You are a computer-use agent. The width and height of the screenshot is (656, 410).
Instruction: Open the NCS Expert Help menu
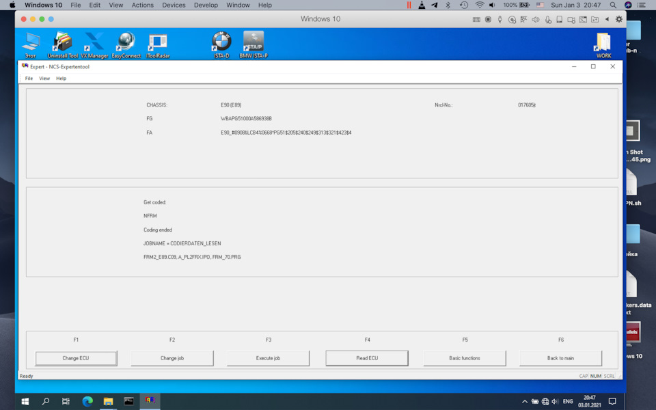tap(61, 78)
